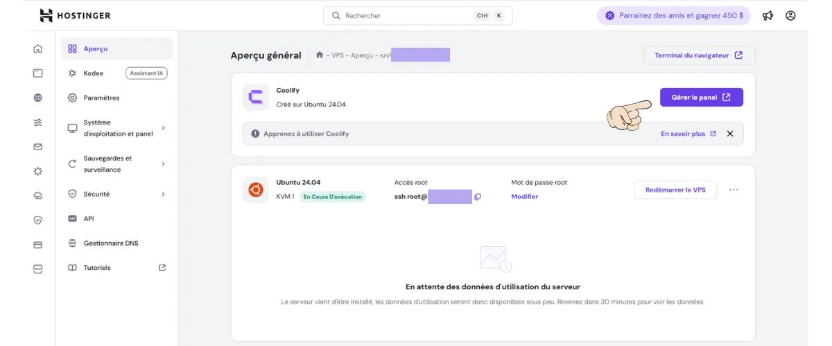Open the storefront icon at rail bottom
The width and height of the screenshot is (832, 346).
point(37,268)
